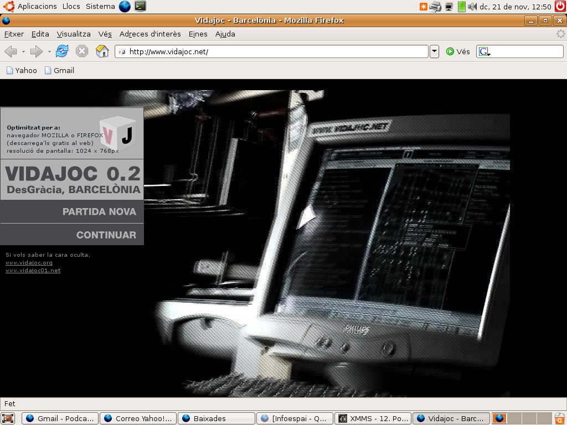
Task: Click the Vés go button
Action: click(x=457, y=51)
